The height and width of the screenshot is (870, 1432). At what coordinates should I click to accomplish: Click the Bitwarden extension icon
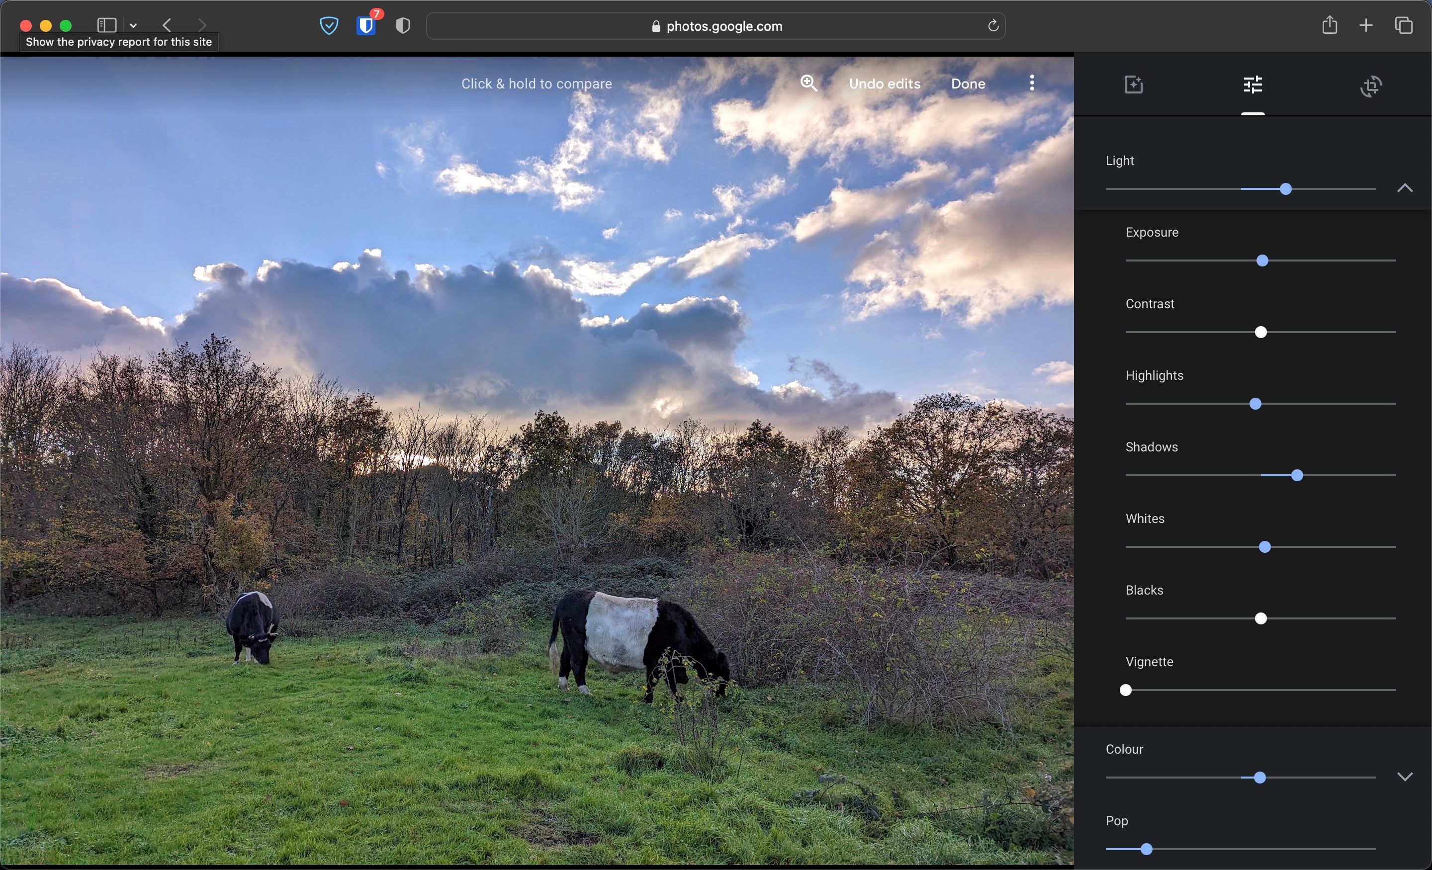tap(366, 25)
